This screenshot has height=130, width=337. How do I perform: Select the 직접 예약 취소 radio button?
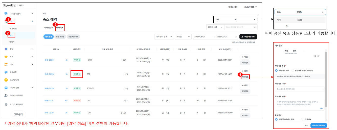pyautogui.click(x=276, y=71)
